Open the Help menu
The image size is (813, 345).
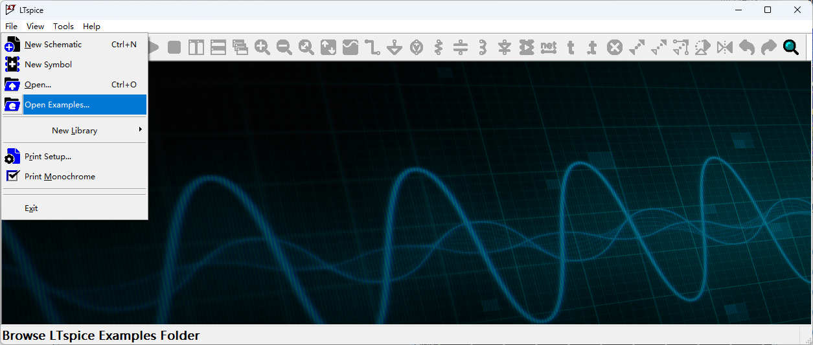(91, 27)
